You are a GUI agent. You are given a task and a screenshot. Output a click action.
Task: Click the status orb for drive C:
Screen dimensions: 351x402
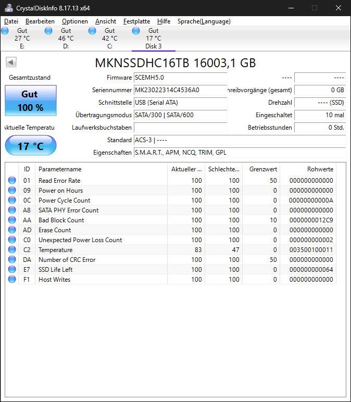tap(92, 31)
